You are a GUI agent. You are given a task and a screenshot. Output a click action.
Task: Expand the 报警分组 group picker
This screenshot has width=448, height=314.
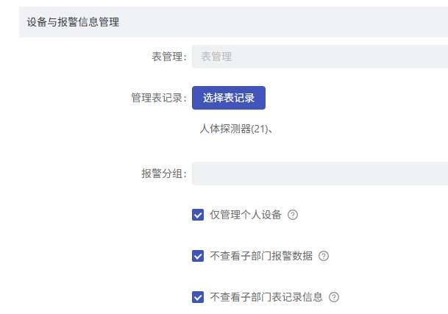pyautogui.click(x=320, y=174)
